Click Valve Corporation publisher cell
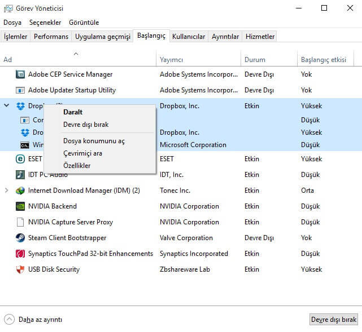 click(186, 238)
